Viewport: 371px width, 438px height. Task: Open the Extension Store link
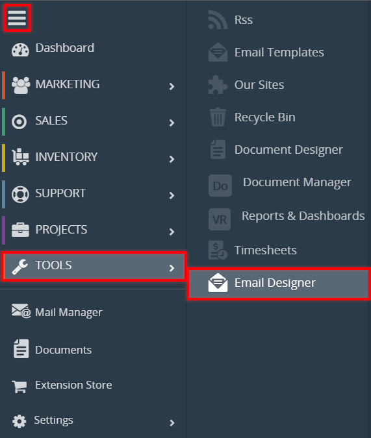point(73,385)
